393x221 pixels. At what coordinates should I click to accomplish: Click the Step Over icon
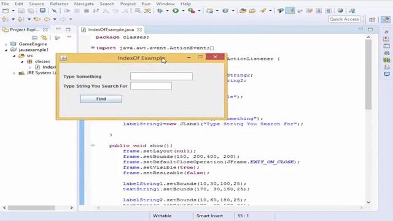coord(115,11)
